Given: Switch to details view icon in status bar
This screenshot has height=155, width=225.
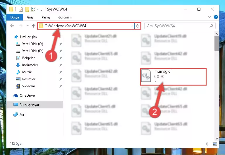Looking at the screenshot, I should click(208, 144).
